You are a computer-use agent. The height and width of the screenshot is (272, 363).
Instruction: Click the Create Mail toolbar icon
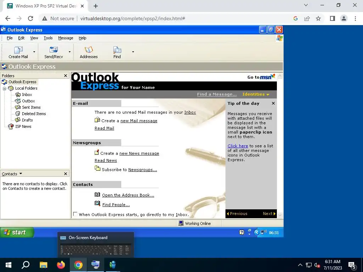[x=18, y=50]
